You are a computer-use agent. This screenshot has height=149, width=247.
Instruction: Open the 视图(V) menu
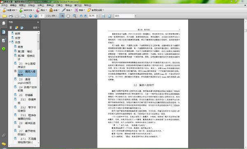(x=22, y=5)
